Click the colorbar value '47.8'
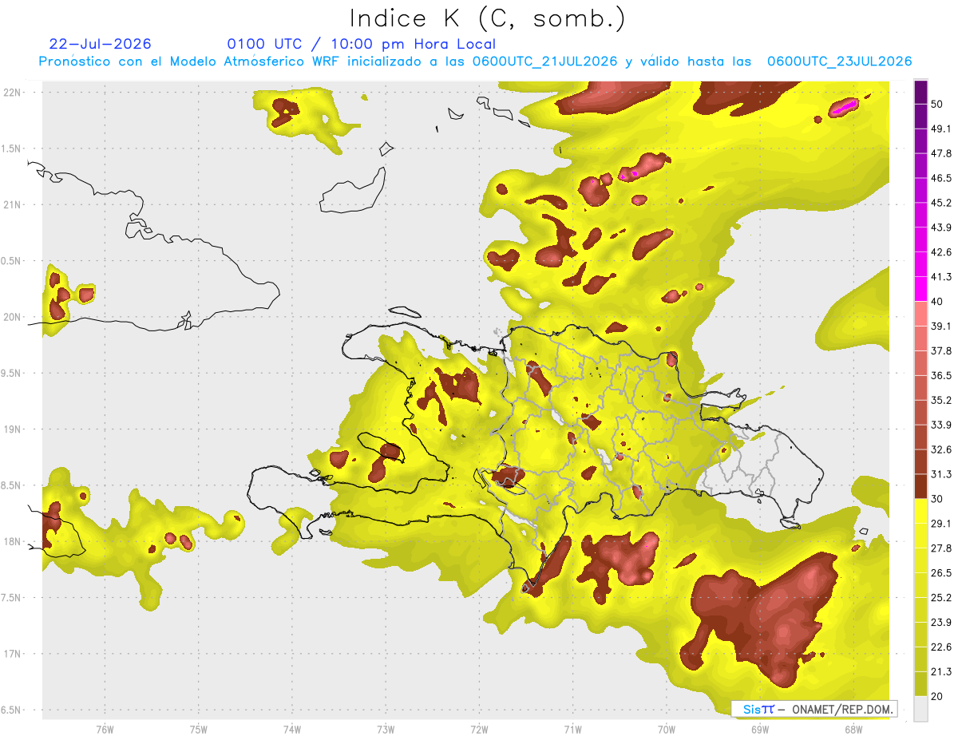958x740 pixels. tap(941, 154)
